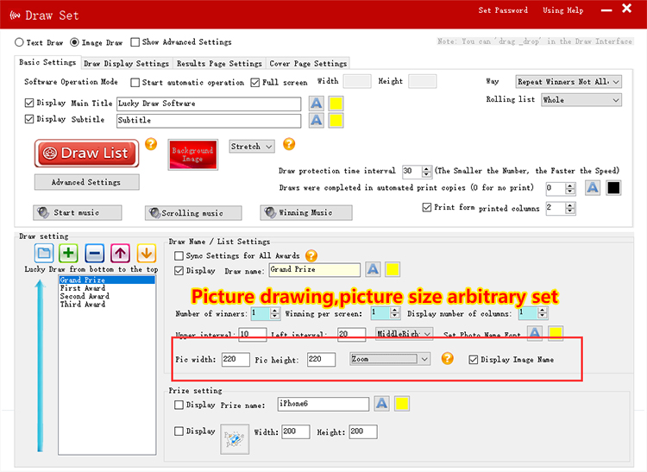This screenshot has width=647, height=472.
Task: Click the Advanced Settings button
Action: (x=86, y=182)
